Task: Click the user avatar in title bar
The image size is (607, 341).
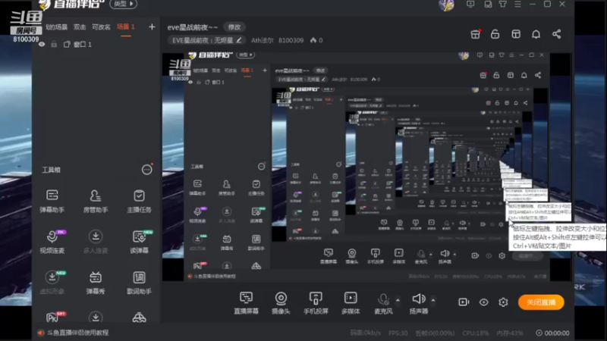Action: click(x=446, y=5)
